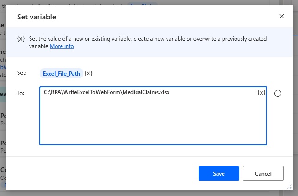
Task: Click the highlighted action row behind dialog
Action: 3,95
